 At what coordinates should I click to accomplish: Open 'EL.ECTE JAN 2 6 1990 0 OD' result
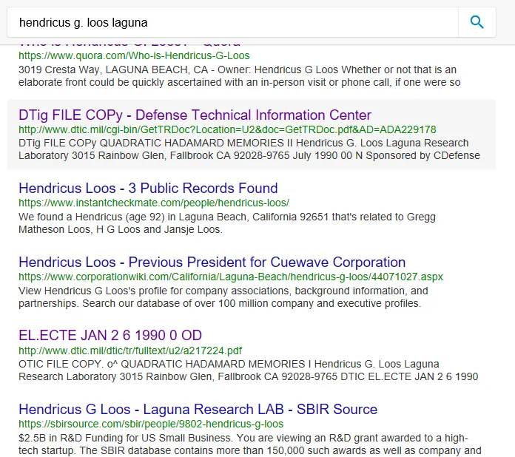110,336
